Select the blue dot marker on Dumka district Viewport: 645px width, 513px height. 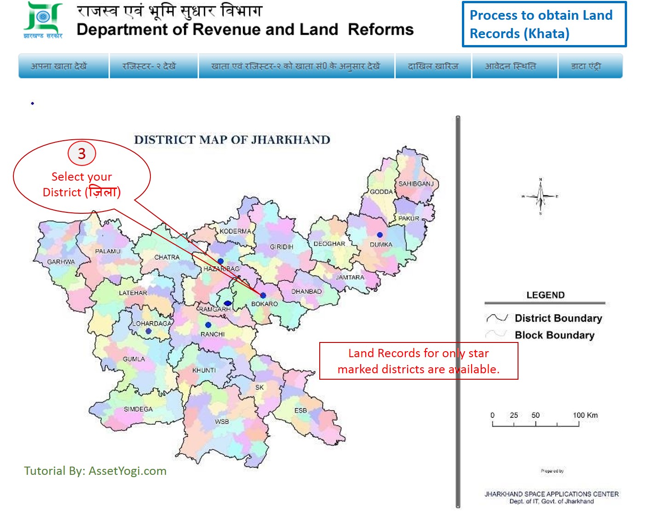tap(380, 234)
